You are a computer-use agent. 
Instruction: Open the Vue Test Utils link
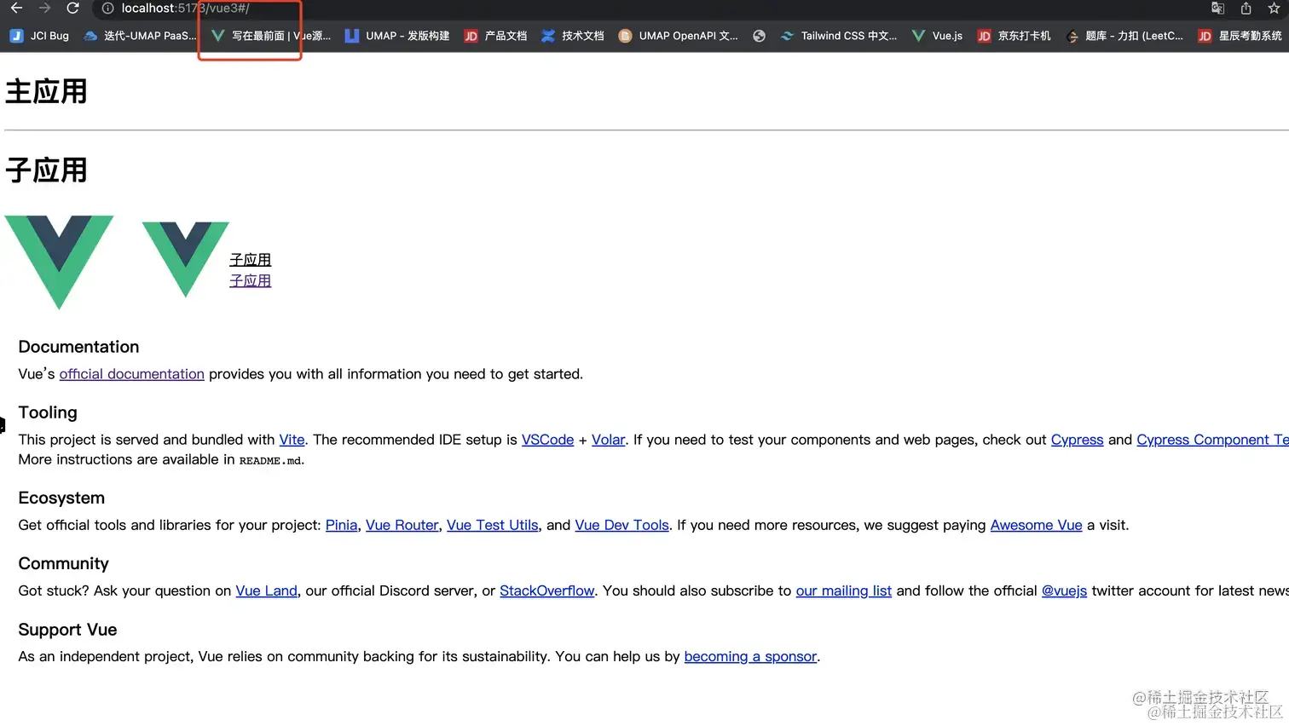point(492,525)
